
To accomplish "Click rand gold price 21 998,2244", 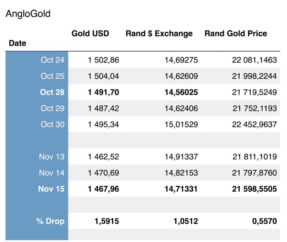I will coord(254,76).
